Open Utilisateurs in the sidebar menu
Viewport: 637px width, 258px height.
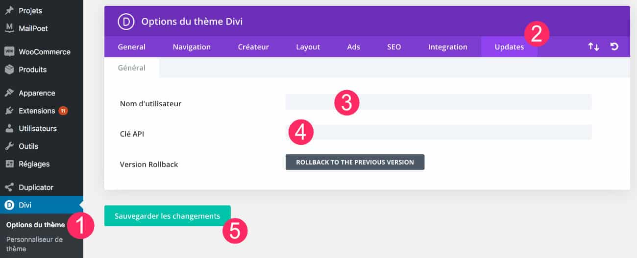tap(38, 128)
